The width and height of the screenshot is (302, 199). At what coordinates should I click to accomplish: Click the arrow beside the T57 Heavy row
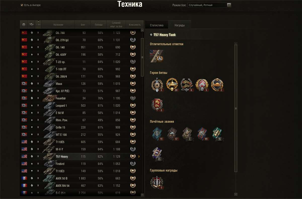[x=139, y=157]
